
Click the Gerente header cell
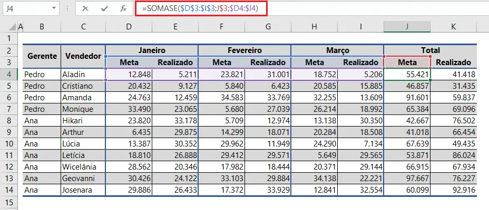coord(42,56)
